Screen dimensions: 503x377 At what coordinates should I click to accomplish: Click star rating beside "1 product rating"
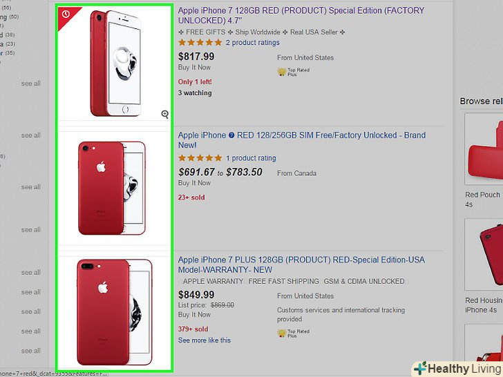point(200,158)
